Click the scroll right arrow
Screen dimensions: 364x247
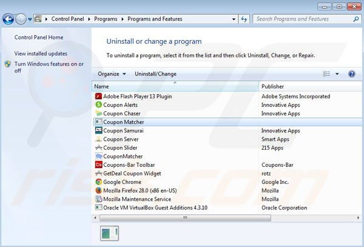click(x=358, y=218)
